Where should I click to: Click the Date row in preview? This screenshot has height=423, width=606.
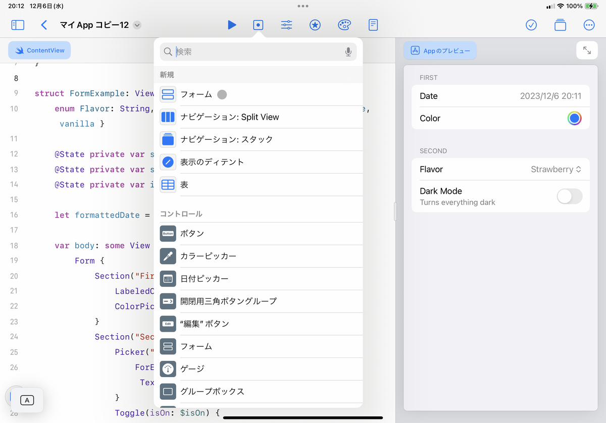click(500, 96)
